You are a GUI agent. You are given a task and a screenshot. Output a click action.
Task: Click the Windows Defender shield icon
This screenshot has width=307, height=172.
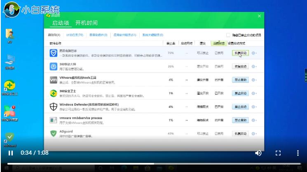[x=54, y=106]
